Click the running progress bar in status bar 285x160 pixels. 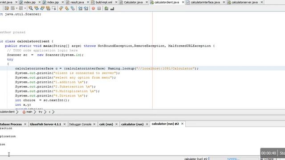234,159
